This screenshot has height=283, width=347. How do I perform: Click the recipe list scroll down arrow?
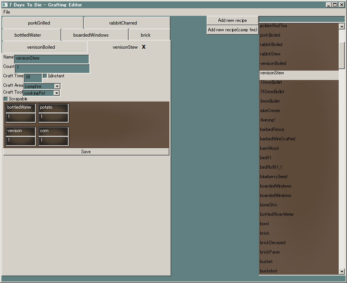point(342,271)
